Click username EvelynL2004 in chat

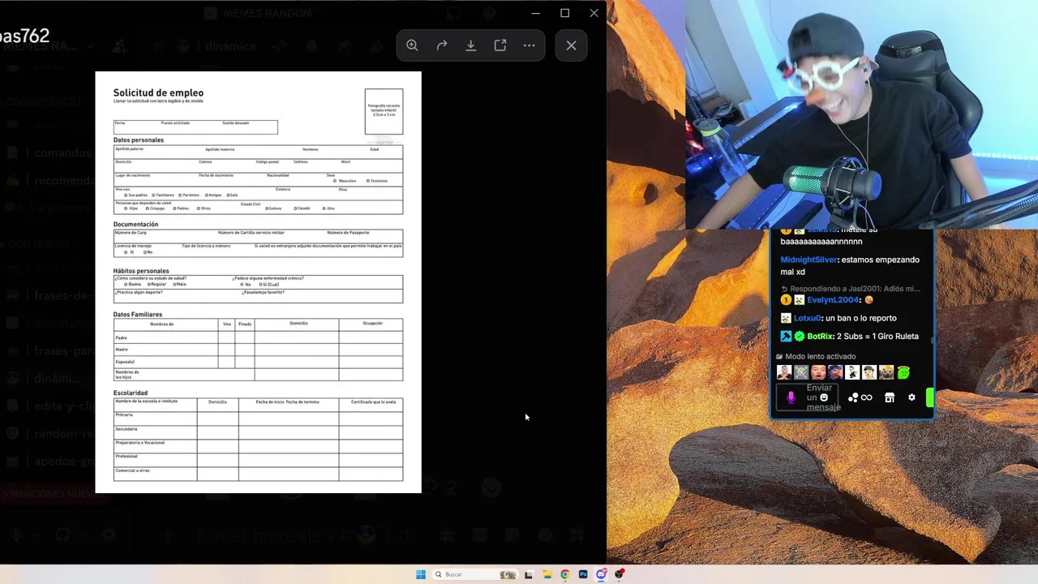(x=833, y=299)
